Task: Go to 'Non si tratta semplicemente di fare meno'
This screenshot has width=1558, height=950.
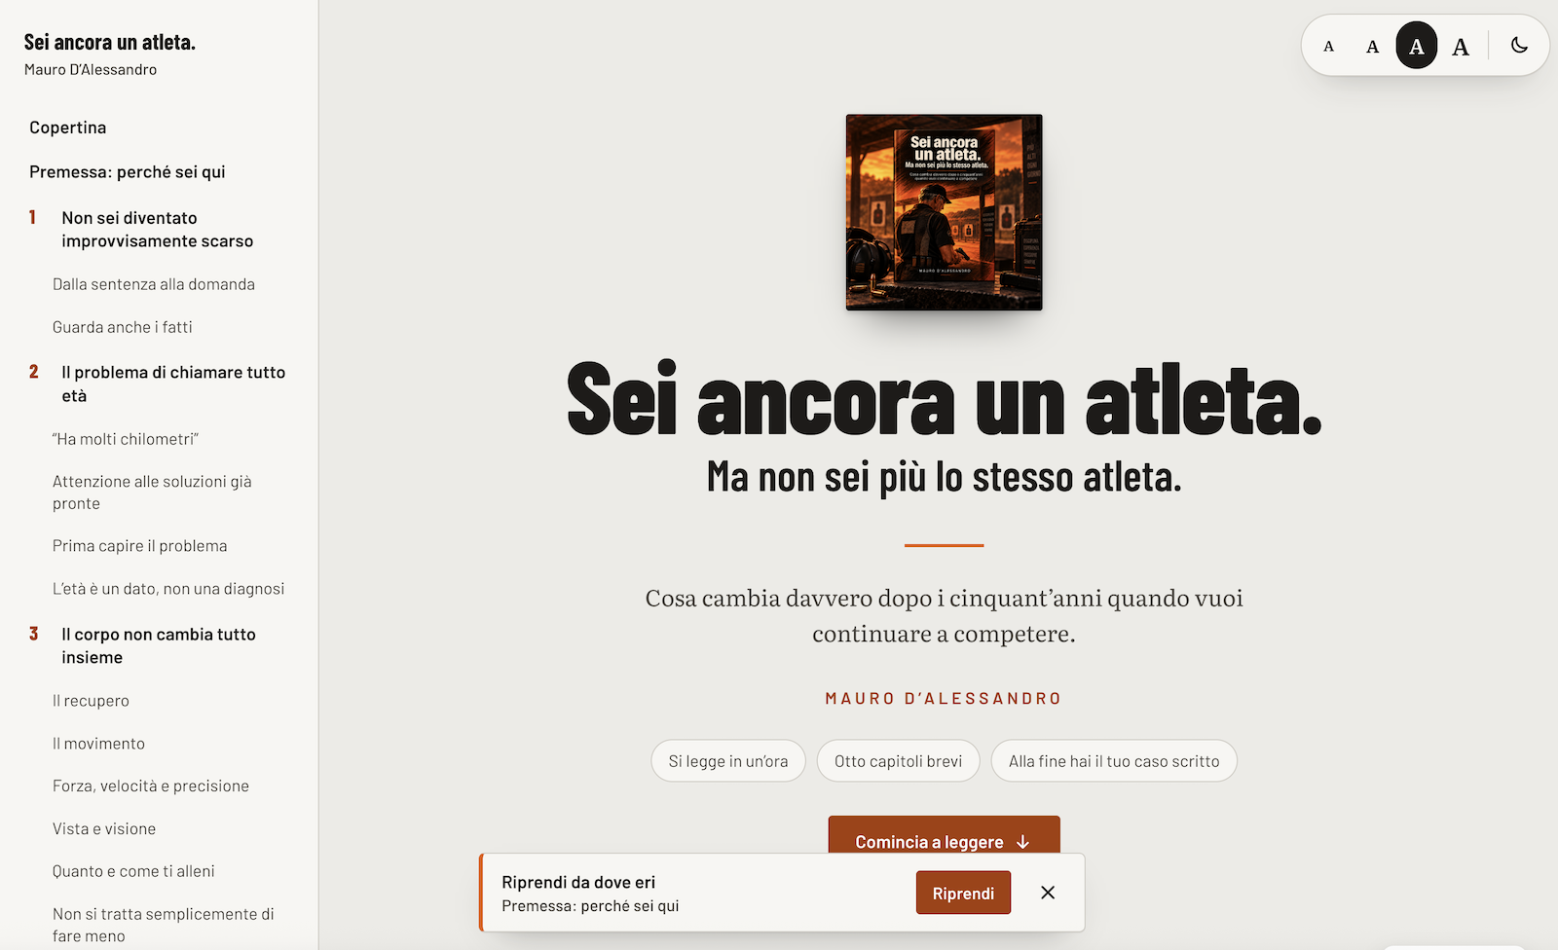Action: [x=164, y=925]
